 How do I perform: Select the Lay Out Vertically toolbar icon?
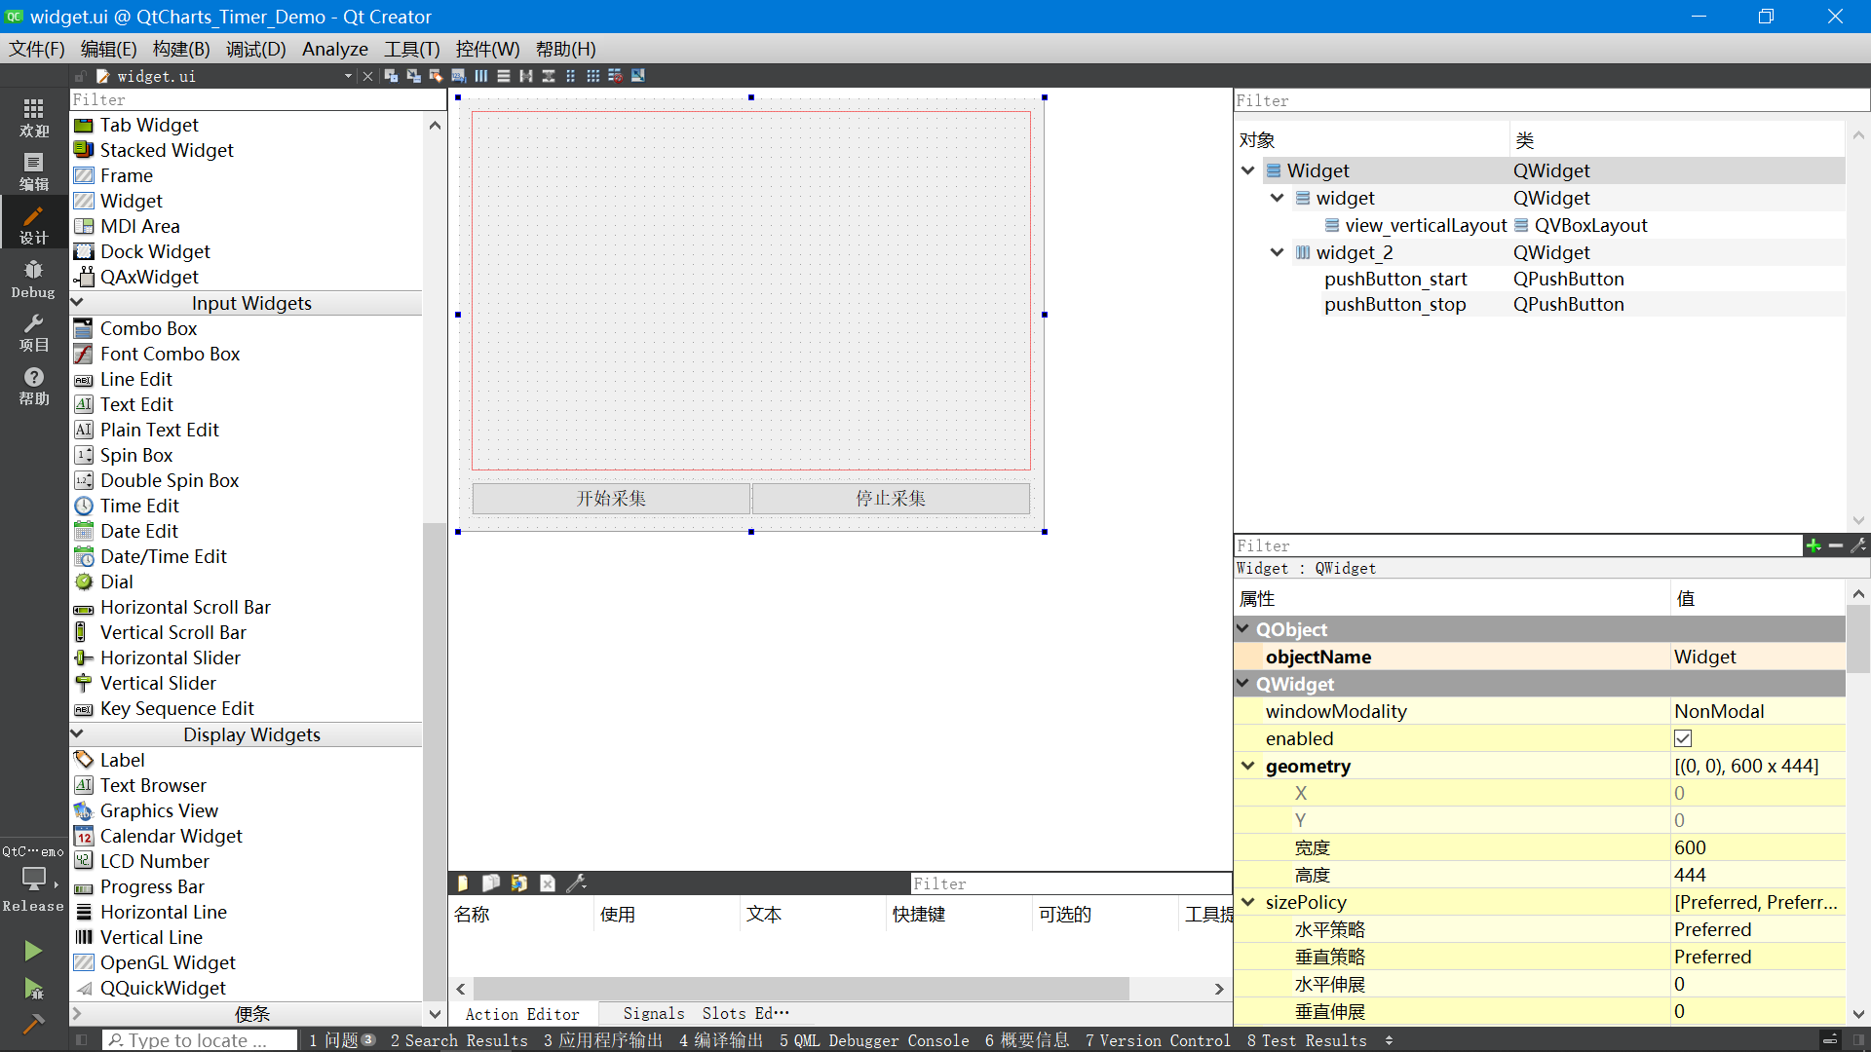tap(504, 76)
